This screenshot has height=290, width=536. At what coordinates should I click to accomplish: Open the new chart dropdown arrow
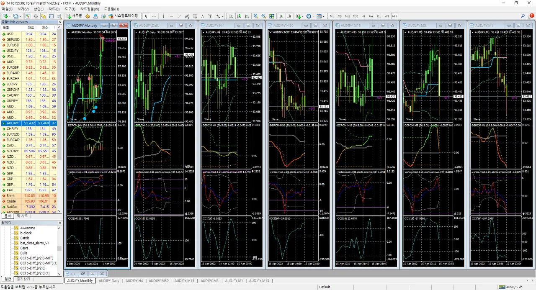pyautogui.click(x=10, y=16)
